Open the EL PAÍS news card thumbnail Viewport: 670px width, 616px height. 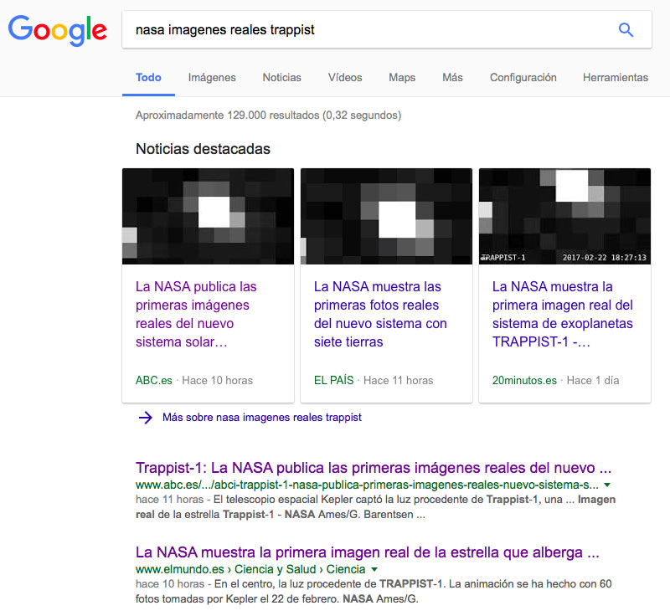pos(386,216)
